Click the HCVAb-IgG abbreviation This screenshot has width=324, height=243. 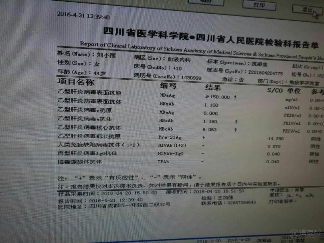170,154
